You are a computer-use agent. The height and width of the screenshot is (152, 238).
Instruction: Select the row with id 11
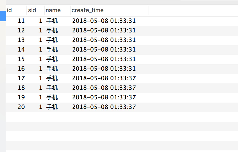[122, 21]
